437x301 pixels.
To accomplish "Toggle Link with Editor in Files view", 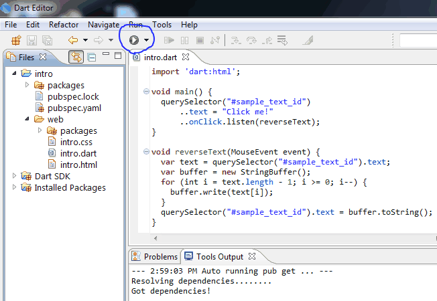I will (x=76, y=57).
